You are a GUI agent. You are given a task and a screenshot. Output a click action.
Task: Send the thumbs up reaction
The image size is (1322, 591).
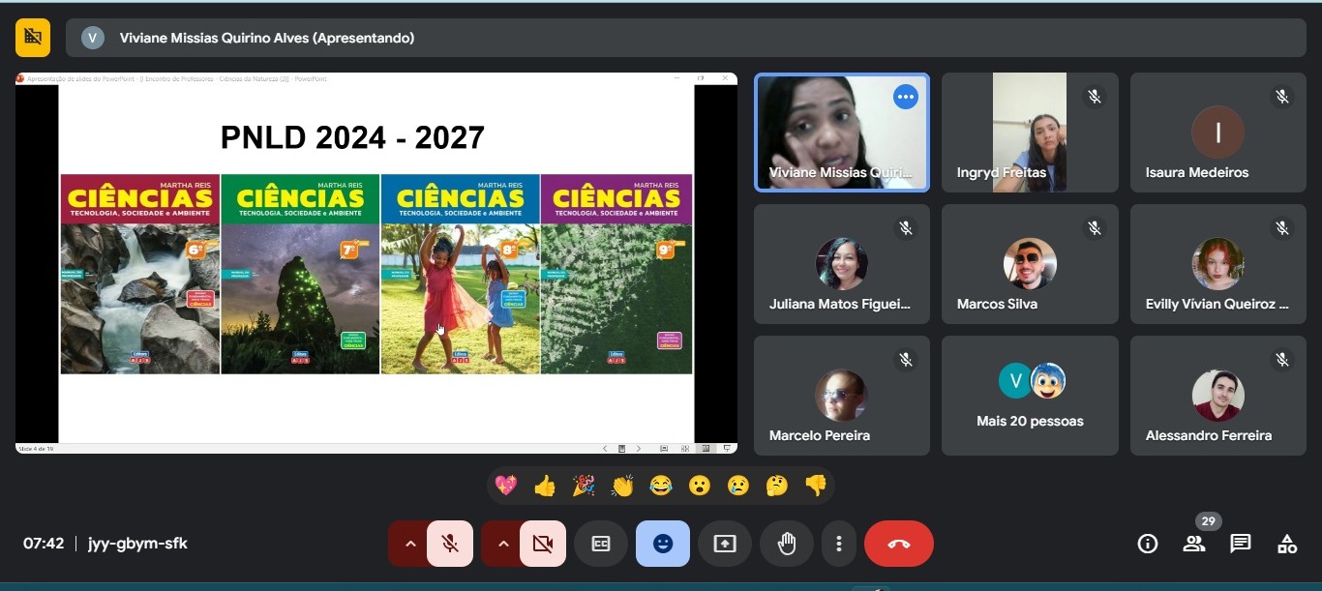(x=545, y=486)
